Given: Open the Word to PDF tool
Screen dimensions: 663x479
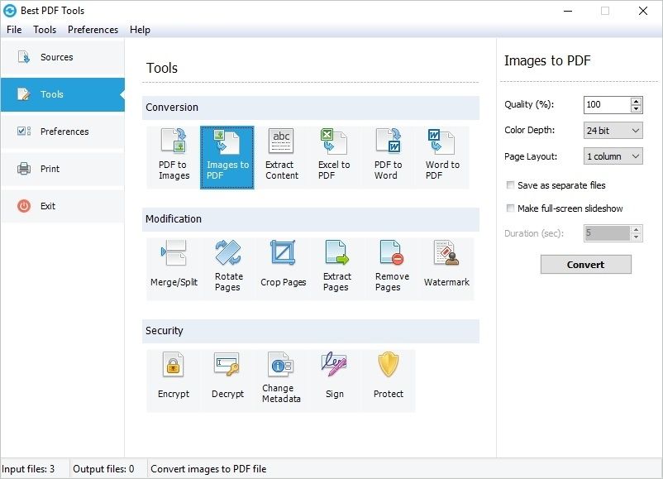Looking at the screenshot, I should click(x=442, y=156).
